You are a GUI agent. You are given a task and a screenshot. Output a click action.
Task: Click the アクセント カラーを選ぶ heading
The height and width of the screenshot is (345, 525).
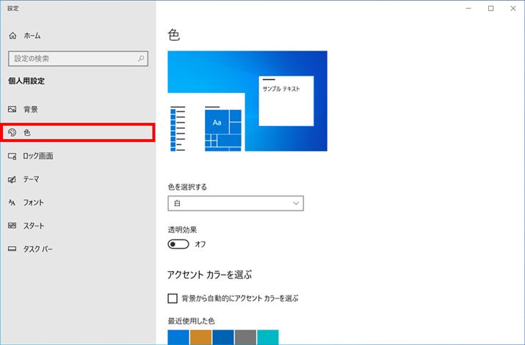coord(209,275)
